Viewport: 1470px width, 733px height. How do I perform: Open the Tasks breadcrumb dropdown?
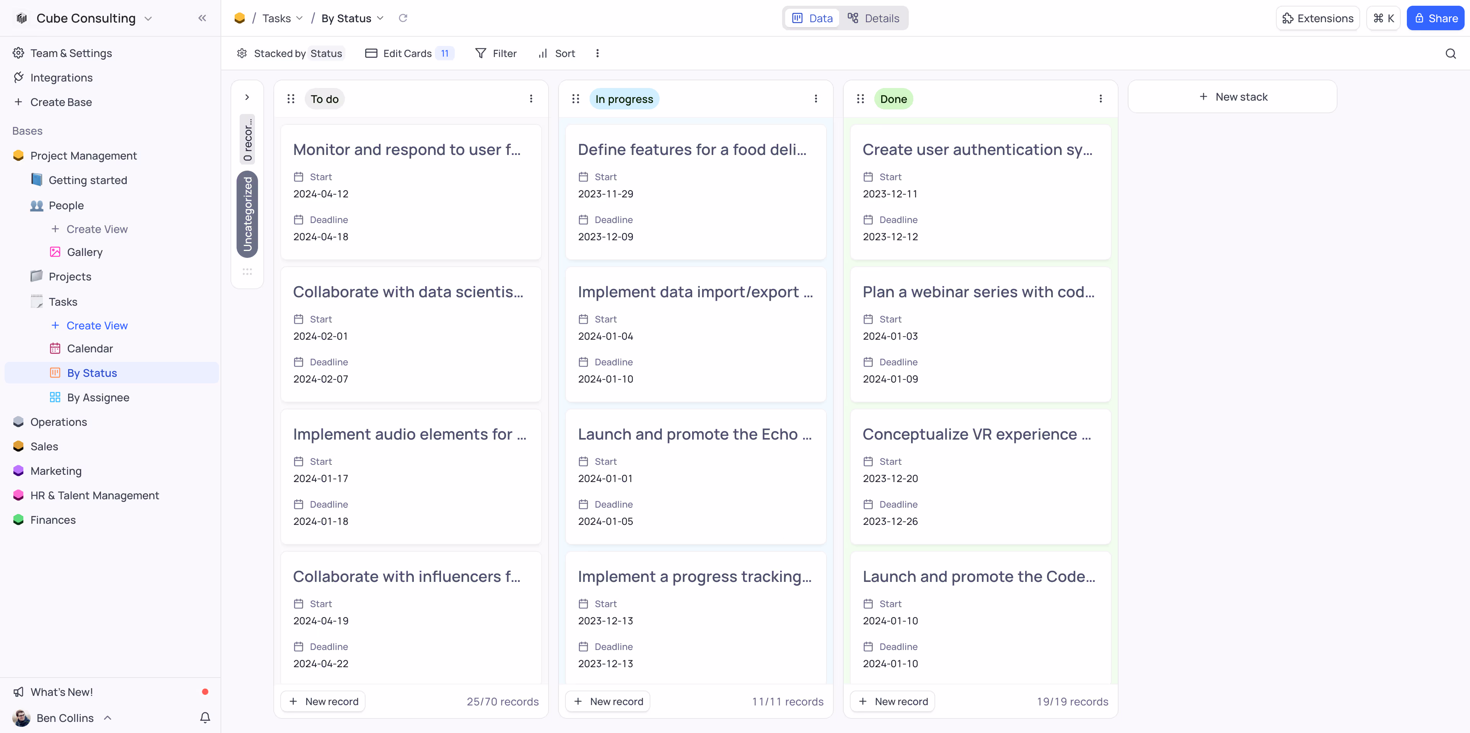pos(283,18)
